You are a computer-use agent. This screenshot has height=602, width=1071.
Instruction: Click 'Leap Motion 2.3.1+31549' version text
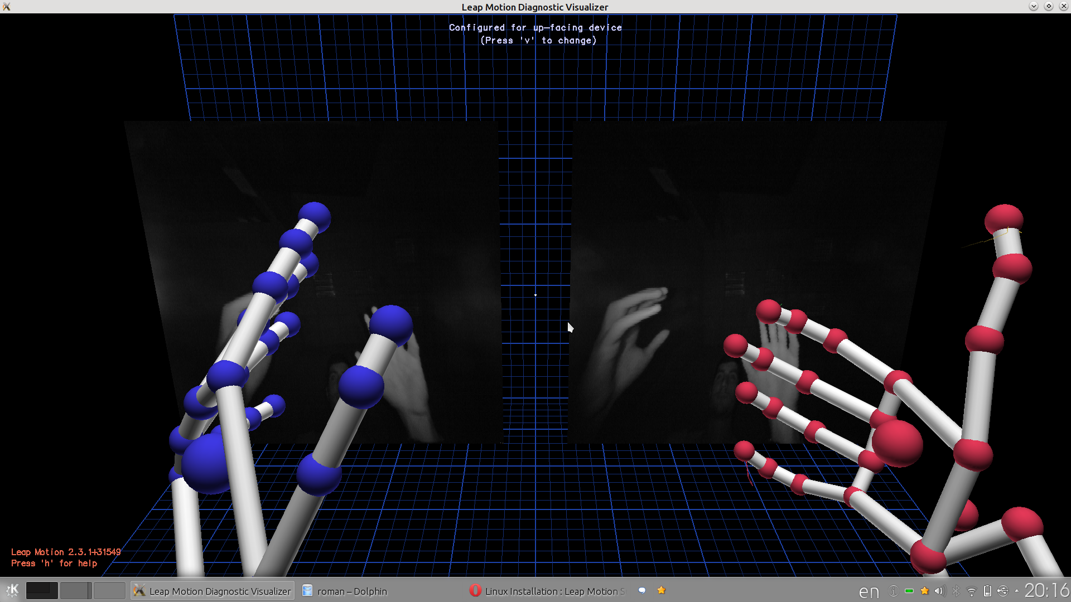[x=66, y=552]
